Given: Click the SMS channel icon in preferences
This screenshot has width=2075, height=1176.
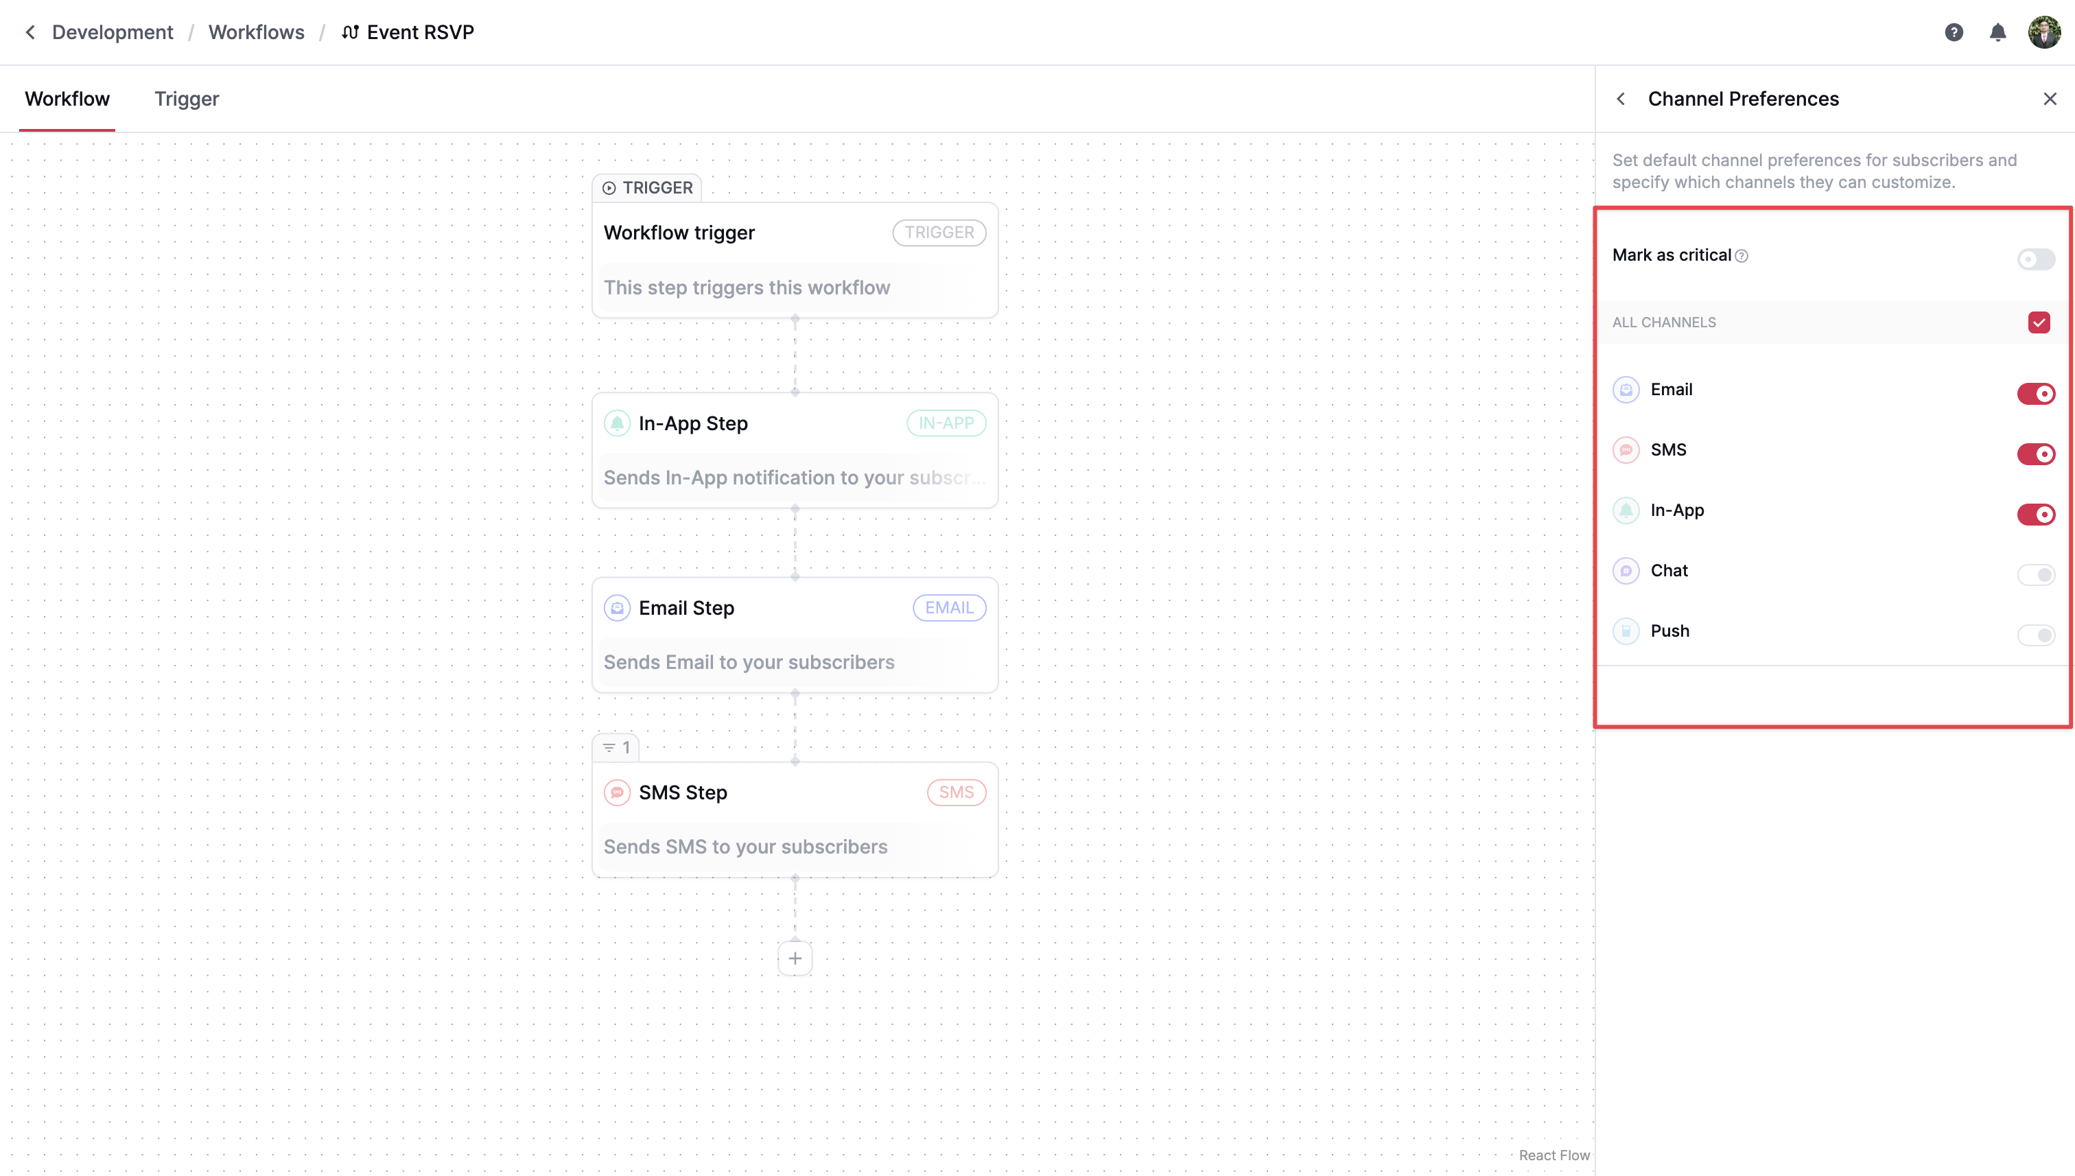Looking at the screenshot, I should [1626, 450].
